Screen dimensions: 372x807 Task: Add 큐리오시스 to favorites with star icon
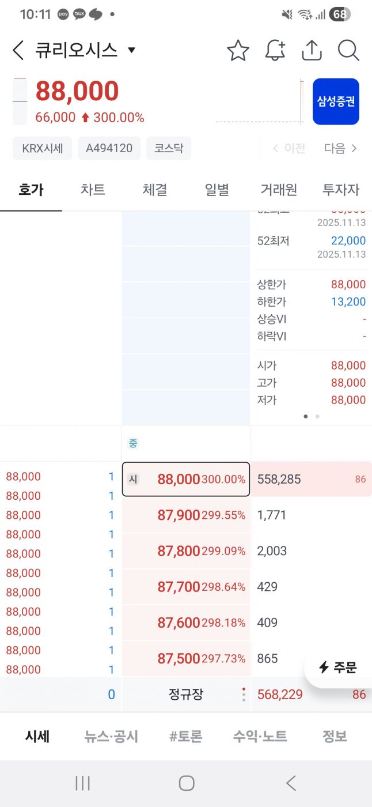(238, 51)
